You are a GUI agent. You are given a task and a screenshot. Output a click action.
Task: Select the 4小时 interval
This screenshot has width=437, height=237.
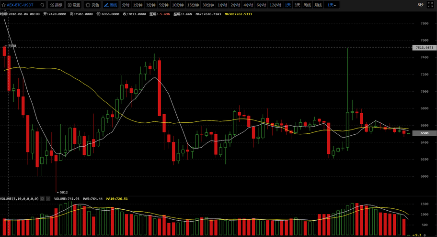[x=248, y=5]
